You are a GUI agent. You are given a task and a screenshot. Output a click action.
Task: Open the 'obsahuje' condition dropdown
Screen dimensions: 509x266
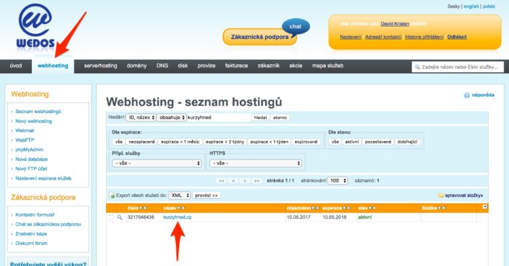(172, 118)
